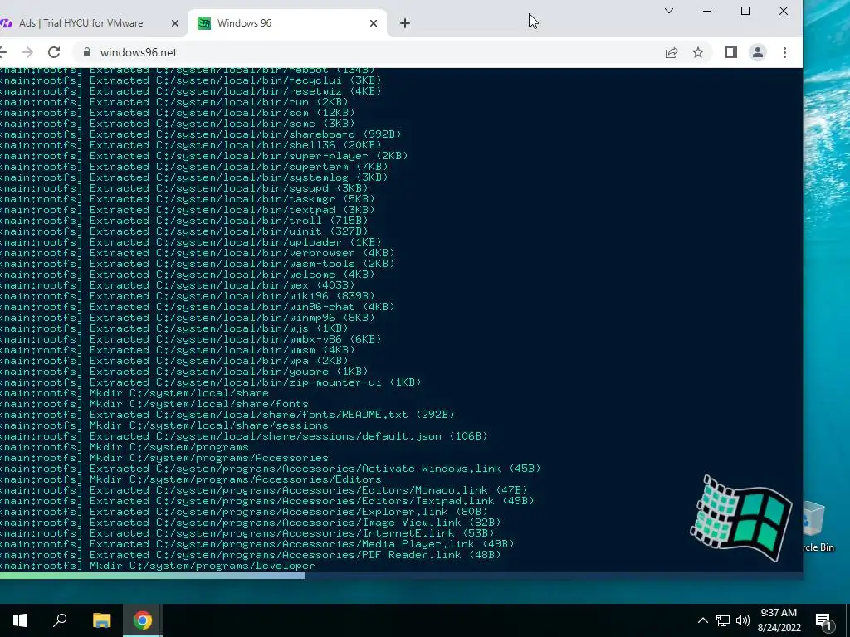The height and width of the screenshot is (637, 850).
Task: Expand the tab search dropdown
Action: click(x=669, y=11)
